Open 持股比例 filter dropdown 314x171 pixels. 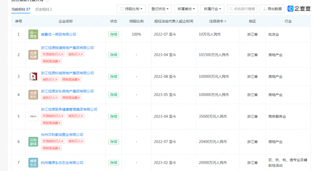(x=131, y=9)
